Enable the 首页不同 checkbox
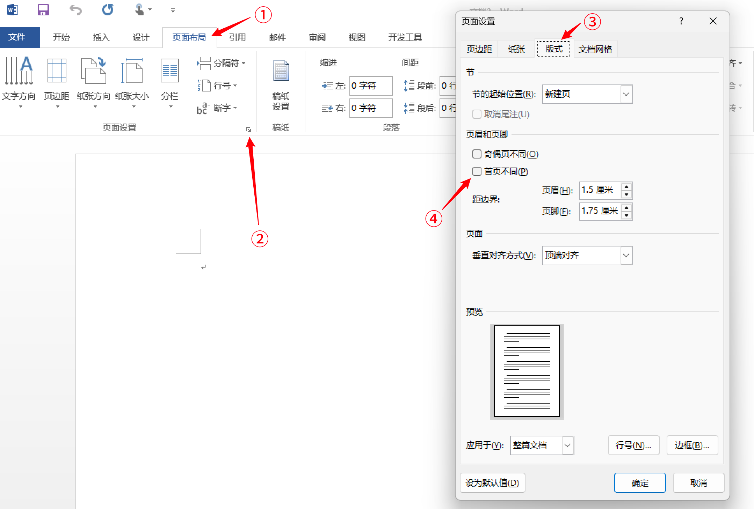Viewport: 754px width, 509px height. pos(477,171)
